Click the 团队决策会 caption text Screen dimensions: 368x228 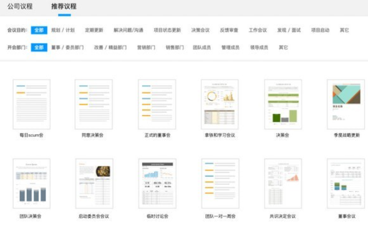click(30, 216)
